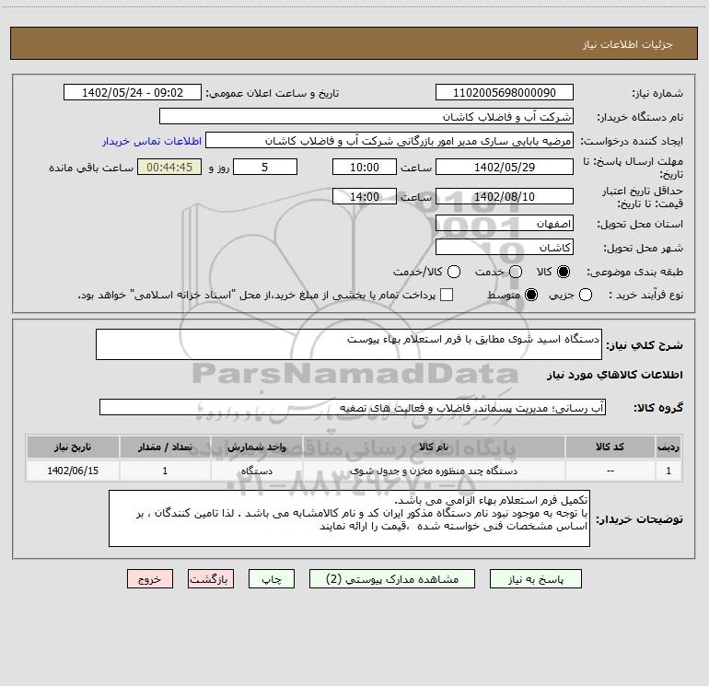Click the پاسخ به نیاز button
The width and height of the screenshot is (709, 686).
point(535,579)
